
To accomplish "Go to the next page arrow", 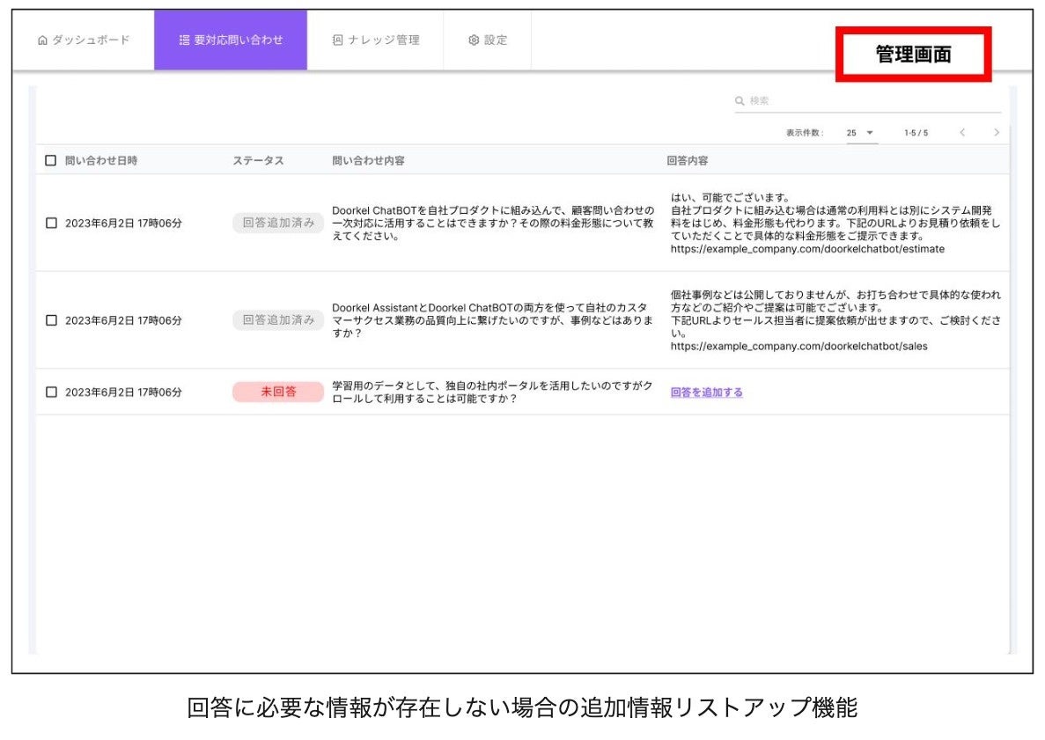I will coord(997,133).
